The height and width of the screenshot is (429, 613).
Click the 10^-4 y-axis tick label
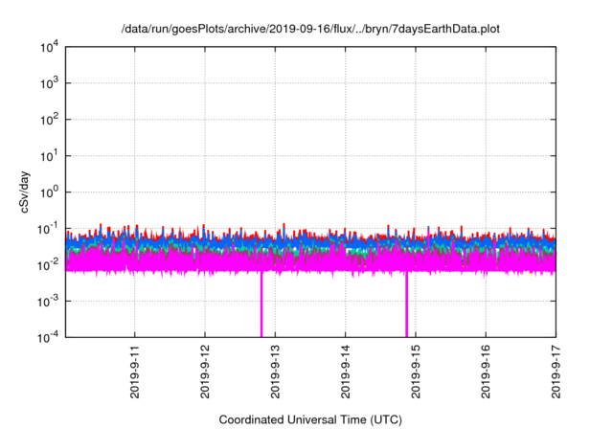pyautogui.click(x=48, y=337)
